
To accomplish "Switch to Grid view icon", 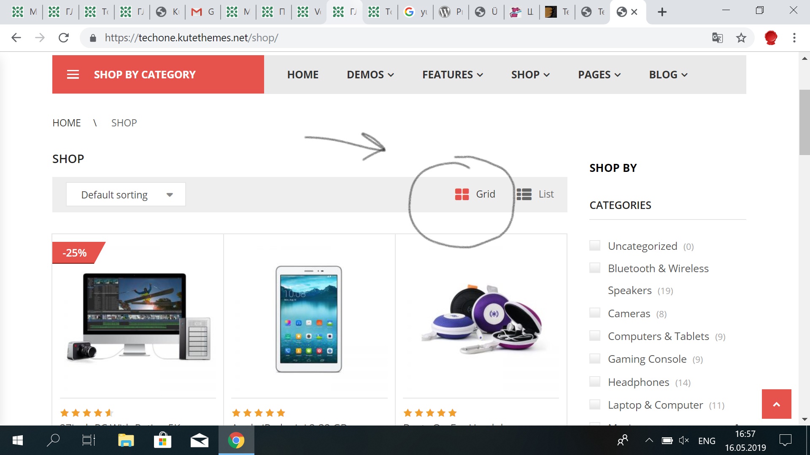I will [462, 194].
